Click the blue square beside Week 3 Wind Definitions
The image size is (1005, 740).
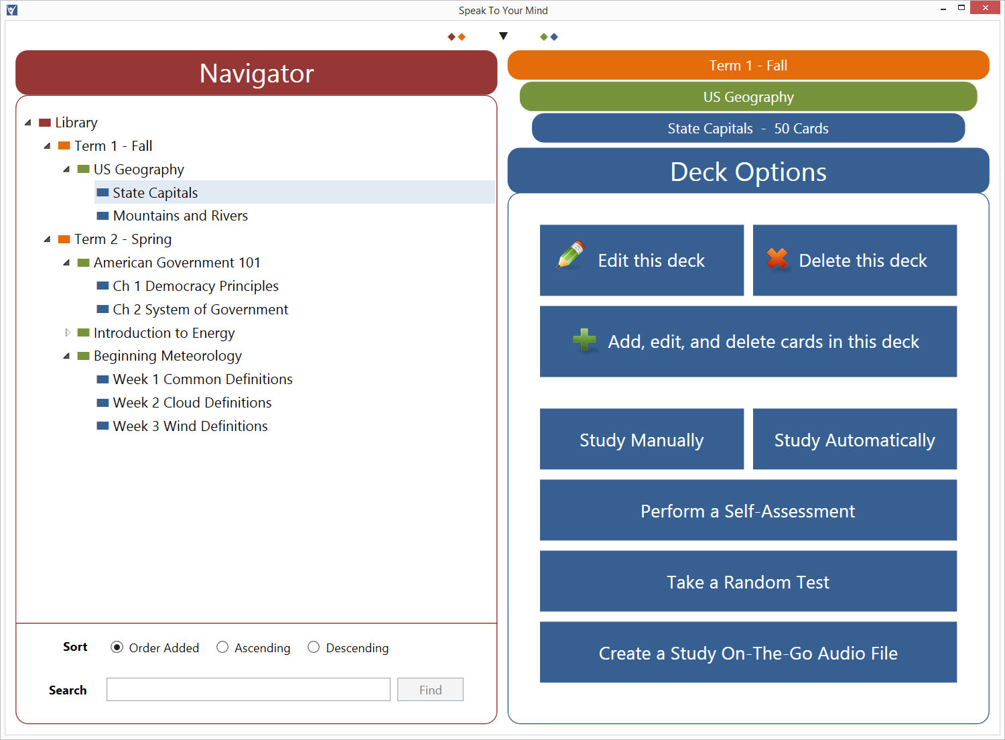coord(103,426)
